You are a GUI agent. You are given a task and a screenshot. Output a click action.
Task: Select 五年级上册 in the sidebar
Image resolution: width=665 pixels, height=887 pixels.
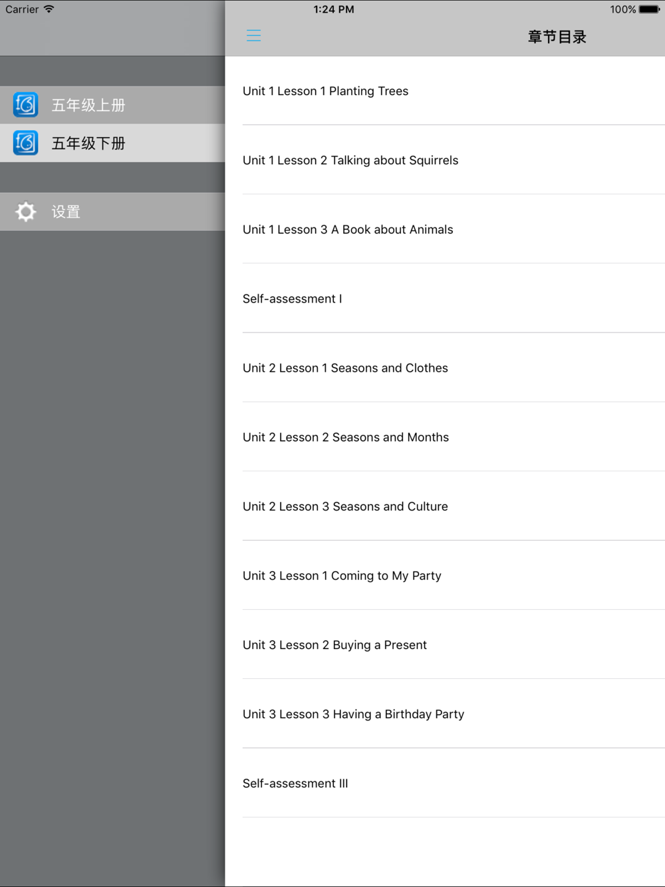pos(112,105)
